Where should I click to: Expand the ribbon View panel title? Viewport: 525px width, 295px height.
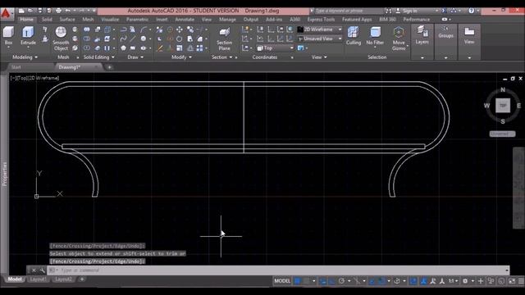click(319, 57)
